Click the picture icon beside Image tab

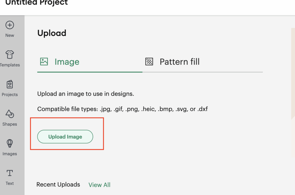tap(44, 62)
